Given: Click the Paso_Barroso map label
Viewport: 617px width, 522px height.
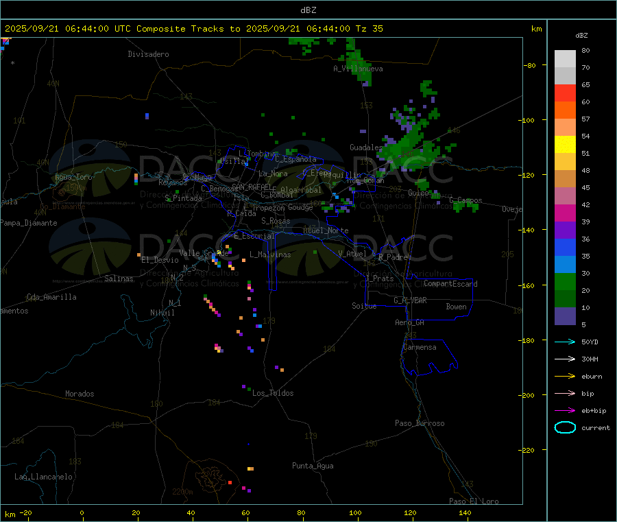Looking at the screenshot, I should click(x=420, y=423).
